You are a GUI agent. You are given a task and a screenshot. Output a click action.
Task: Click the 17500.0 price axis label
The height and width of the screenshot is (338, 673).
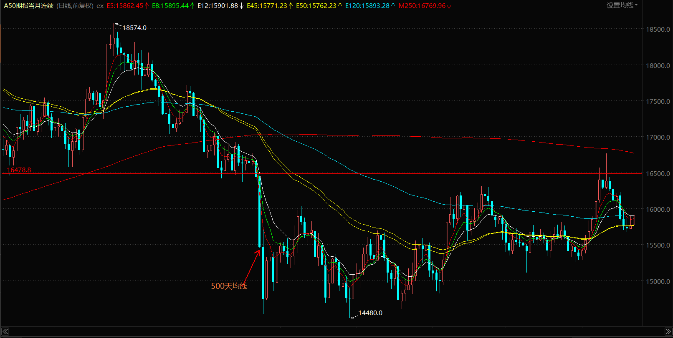658,102
